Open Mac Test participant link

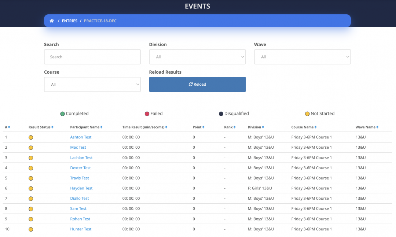(x=78, y=147)
